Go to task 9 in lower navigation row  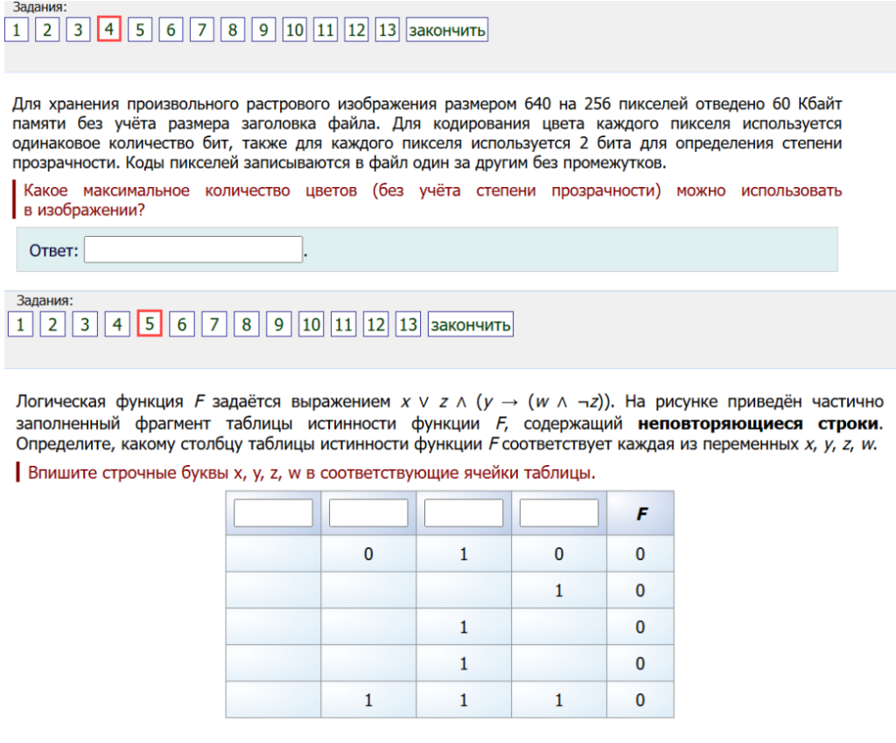[278, 325]
